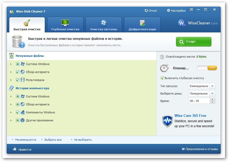Toggle Обзор интернета checkbox under История компьютера
The image size is (229, 162).
tap(18, 104)
